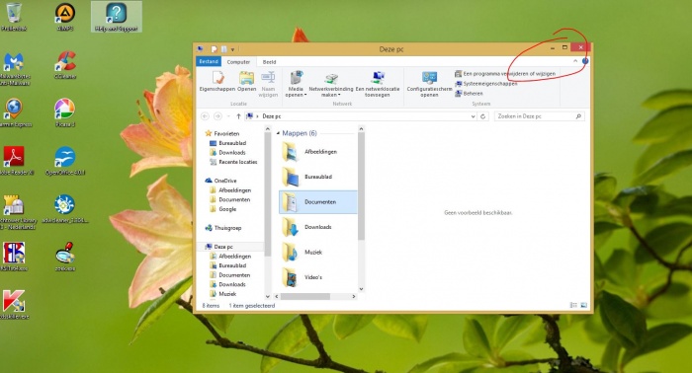
Task: Open Configuratiescherm from the ribbon
Action: (x=429, y=85)
